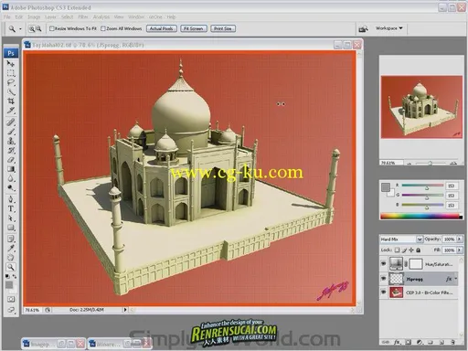Expand JSprogg layer effects arrow
The height and width of the screenshot is (351, 468).
456,279
